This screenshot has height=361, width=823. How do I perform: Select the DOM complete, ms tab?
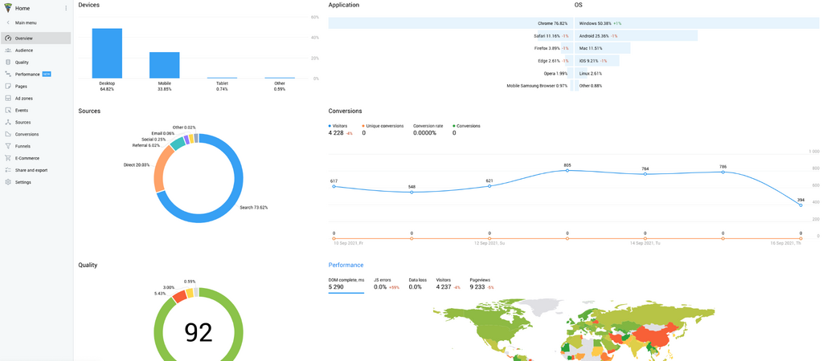coord(346,280)
